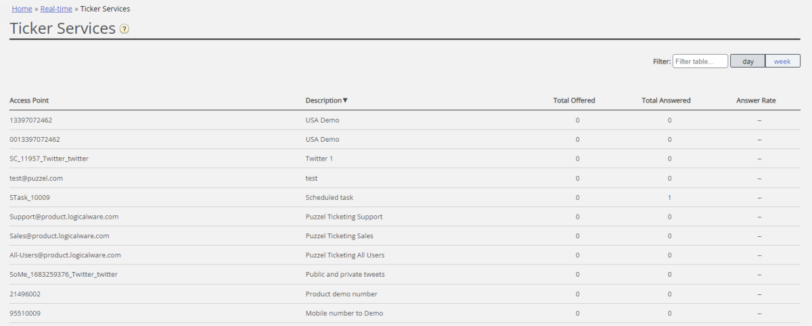
Task: Open the Real-time breadcrumb link
Action: pos(55,9)
